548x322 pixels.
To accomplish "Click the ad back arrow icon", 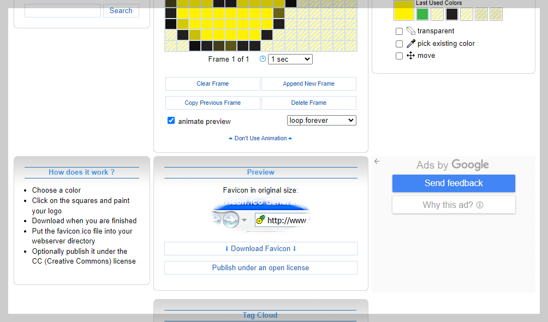I will pyautogui.click(x=377, y=161).
